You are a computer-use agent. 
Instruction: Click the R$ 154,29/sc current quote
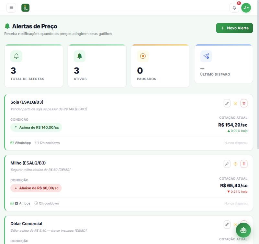233,125
